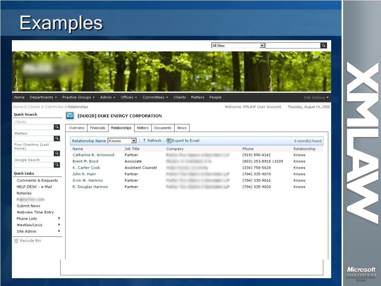Click the top site search text field
Viewport: 381px width, 286px height.
pyautogui.click(x=293, y=45)
